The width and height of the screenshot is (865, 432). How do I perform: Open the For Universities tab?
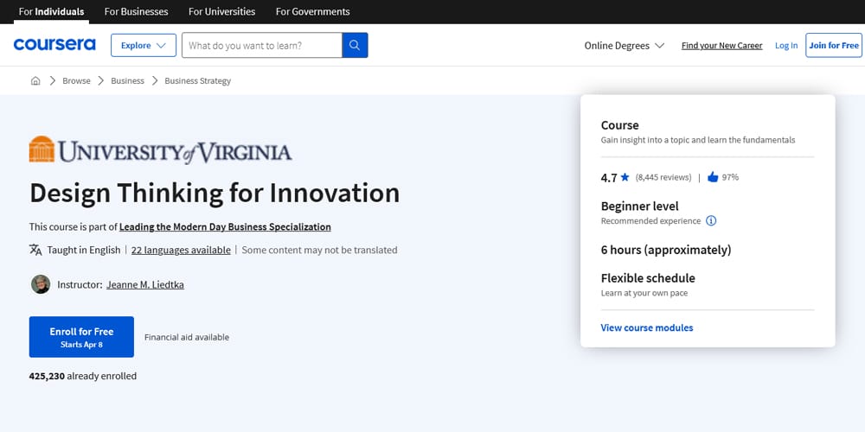coord(221,11)
